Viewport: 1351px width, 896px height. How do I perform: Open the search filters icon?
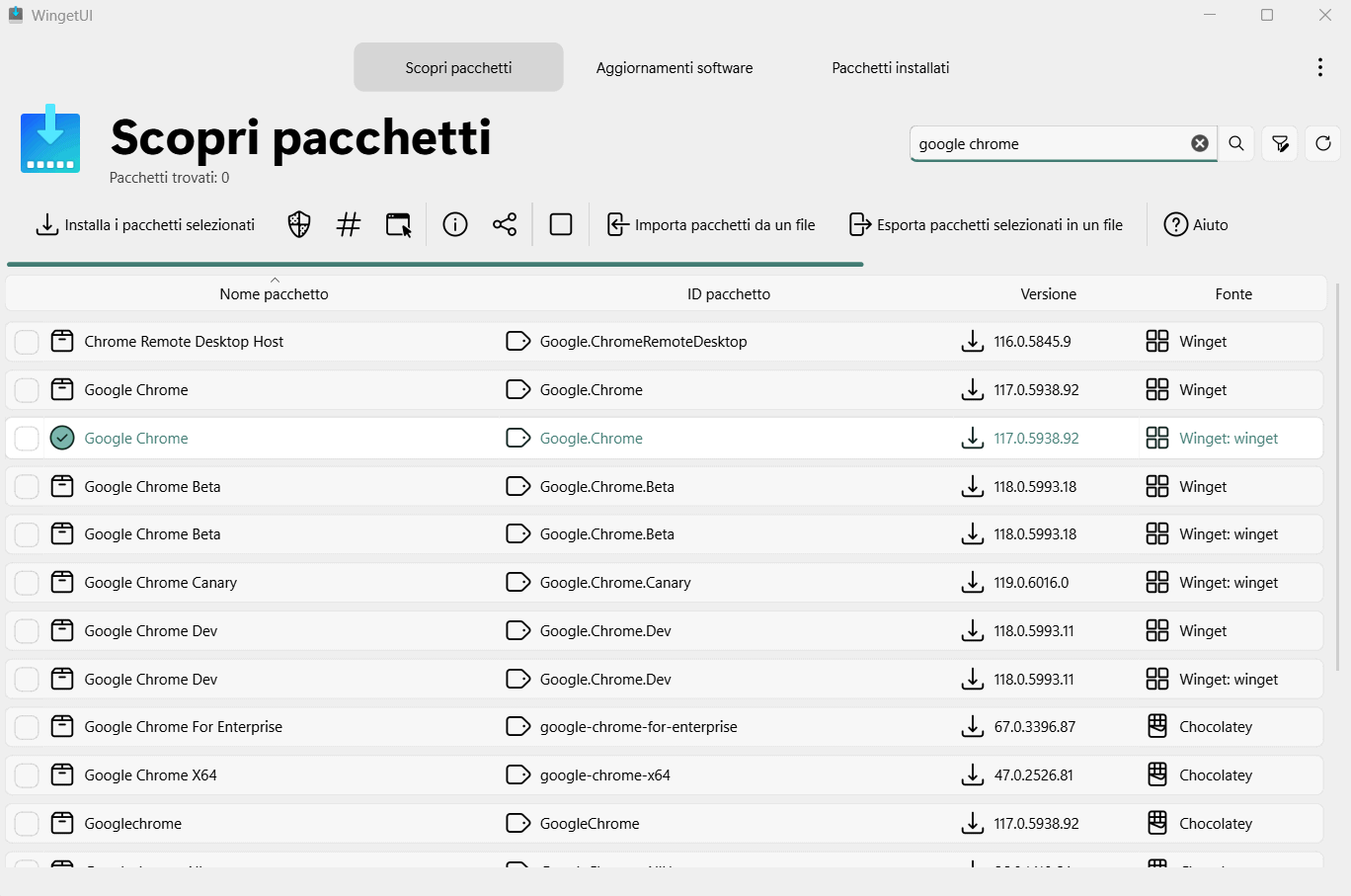point(1280,143)
